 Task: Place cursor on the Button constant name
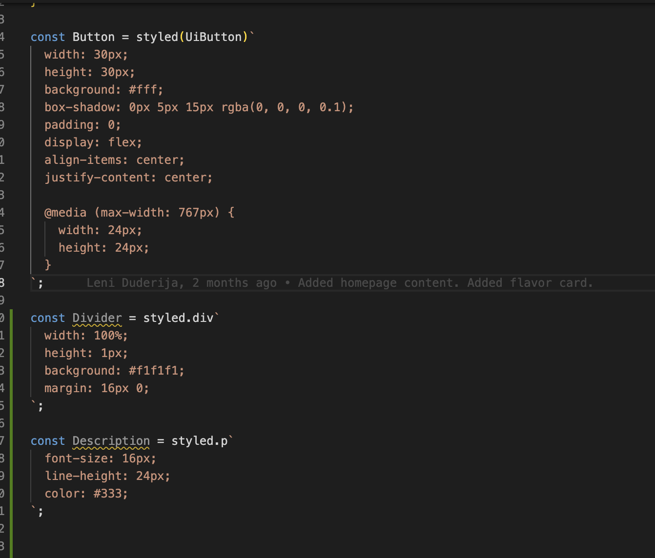(93, 37)
